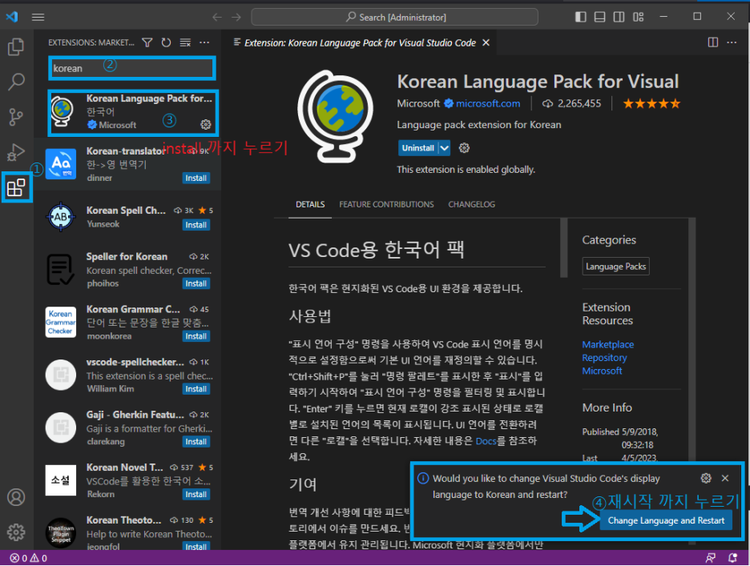Viewport: 750px width, 566px height.
Task: Install the Korean-translator extension
Action: pyautogui.click(x=196, y=179)
